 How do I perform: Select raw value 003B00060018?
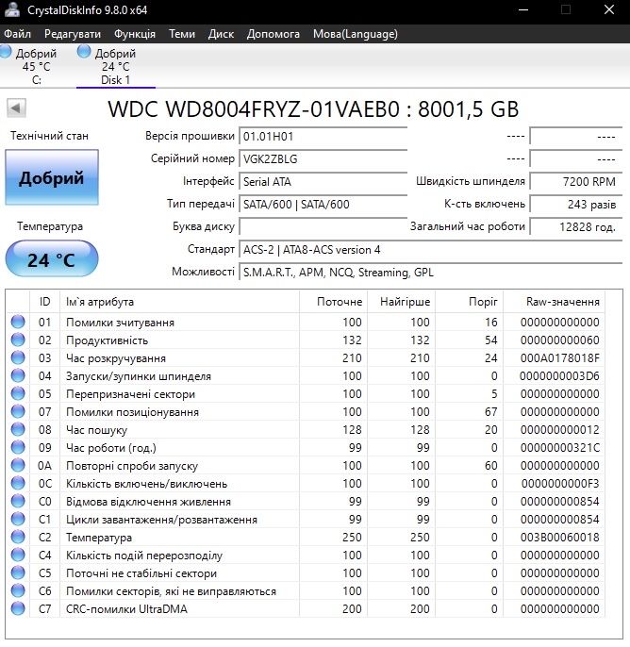pos(560,538)
